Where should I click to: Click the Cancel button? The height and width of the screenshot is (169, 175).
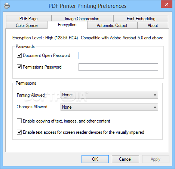coord(125,159)
